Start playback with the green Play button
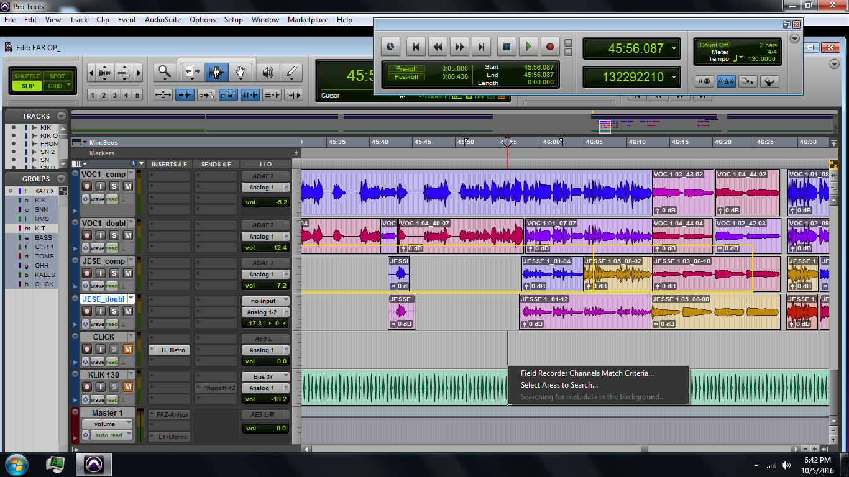The height and width of the screenshot is (477, 849). point(528,47)
